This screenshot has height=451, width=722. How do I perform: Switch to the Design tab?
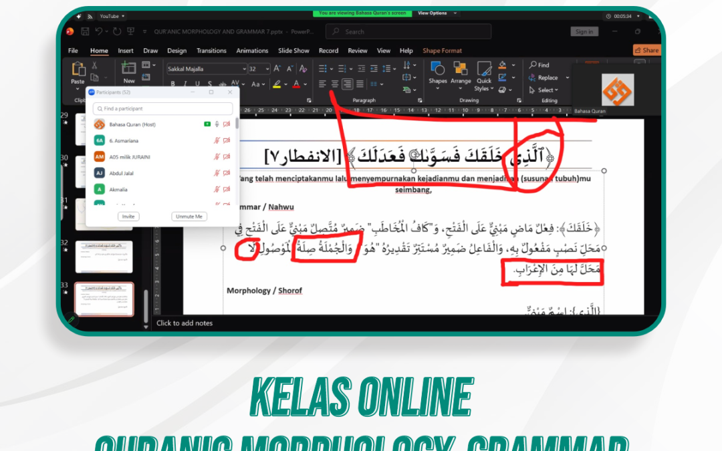[x=176, y=51]
